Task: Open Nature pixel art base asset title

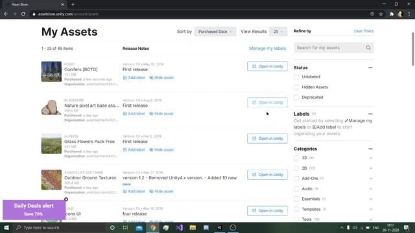Action: (x=91, y=105)
